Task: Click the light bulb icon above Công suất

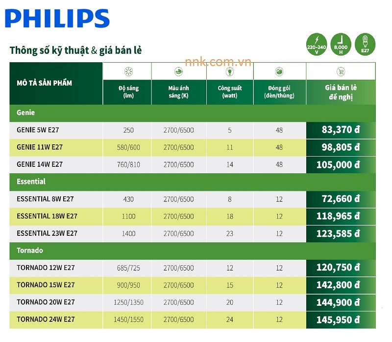Action: (x=229, y=71)
